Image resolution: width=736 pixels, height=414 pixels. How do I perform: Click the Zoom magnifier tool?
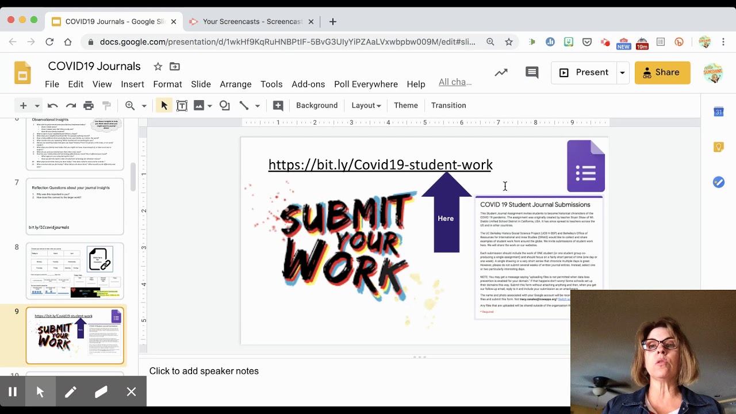(130, 105)
